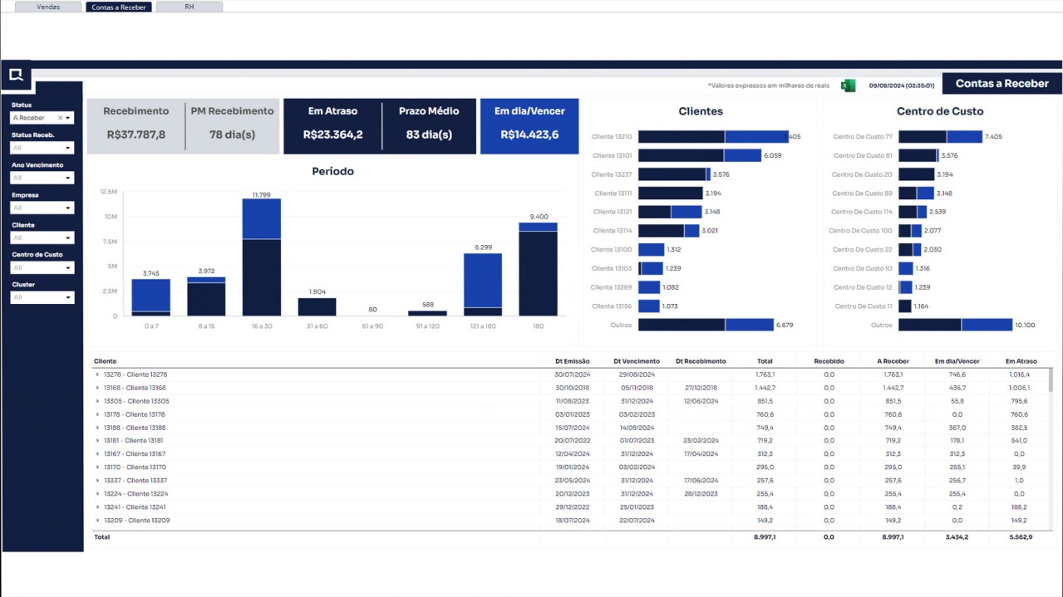Click the Excel export icon
Image resolution: width=1063 pixels, height=597 pixels.
(848, 85)
